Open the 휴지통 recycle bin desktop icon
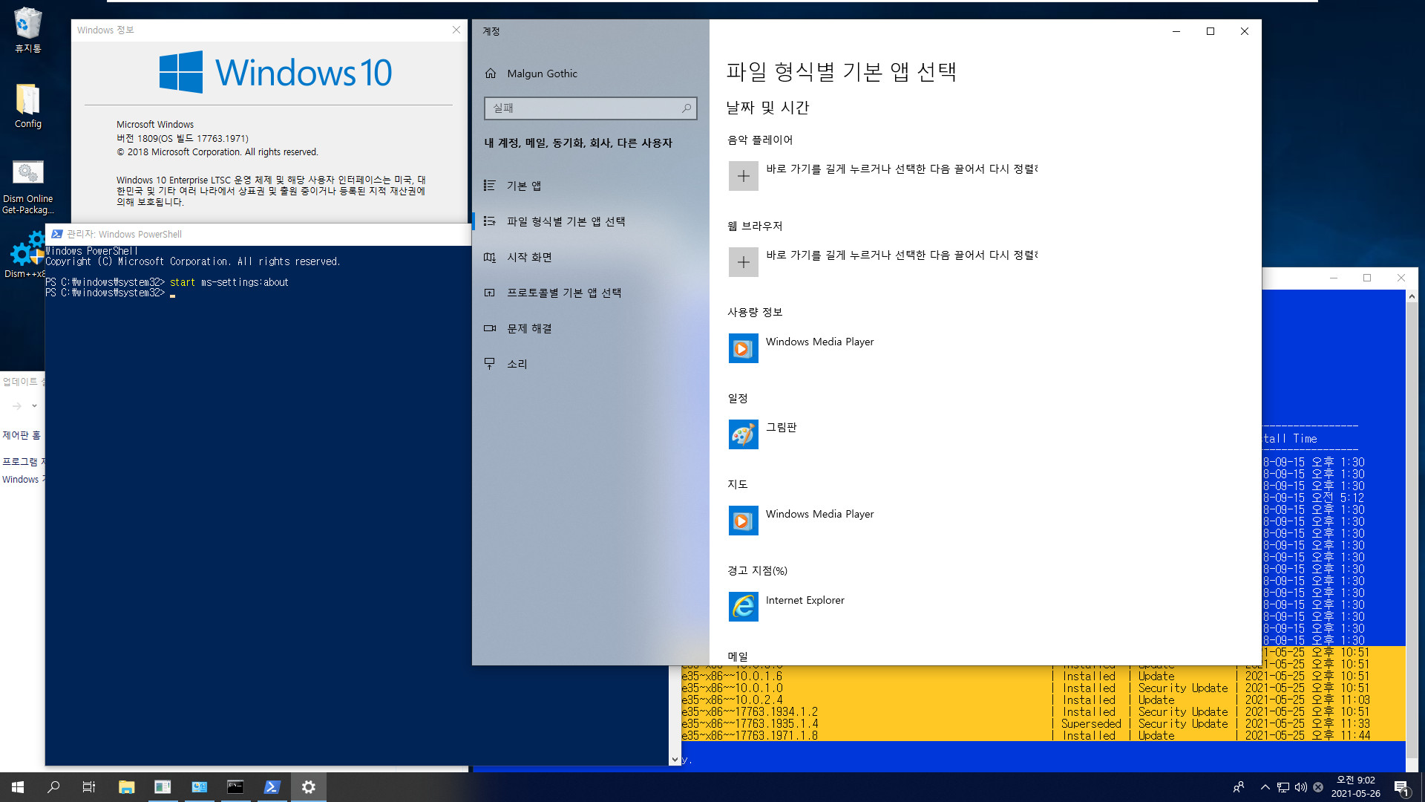Image resolution: width=1425 pixels, height=802 pixels. [28, 30]
